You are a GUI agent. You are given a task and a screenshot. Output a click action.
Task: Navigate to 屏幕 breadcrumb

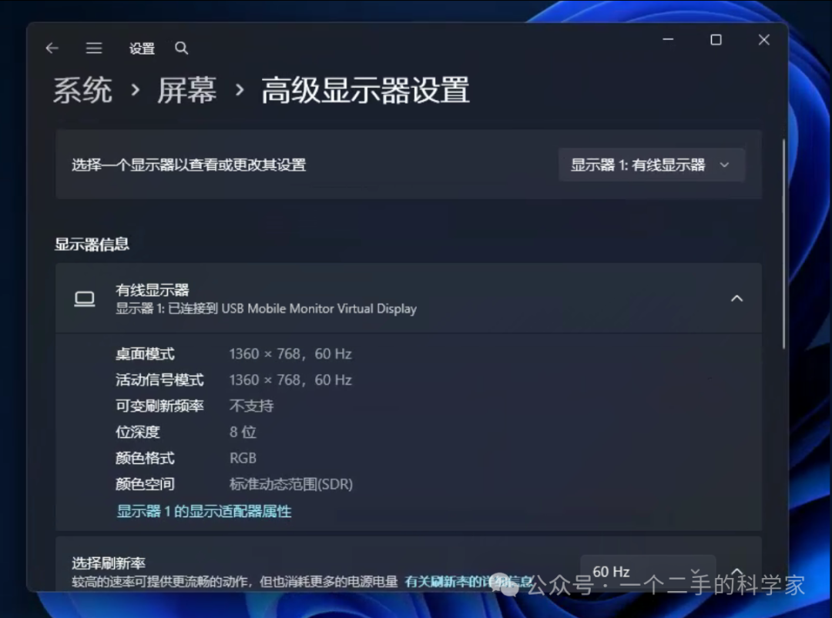(x=186, y=90)
